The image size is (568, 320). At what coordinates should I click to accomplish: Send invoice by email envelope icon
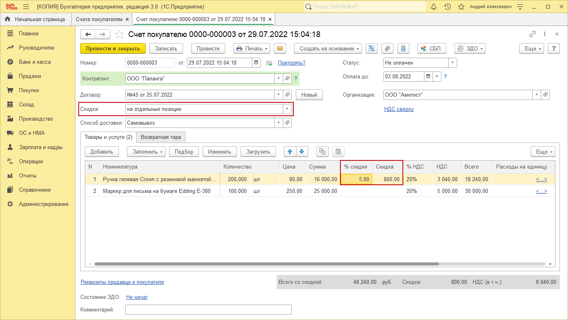pyautogui.click(x=280, y=48)
